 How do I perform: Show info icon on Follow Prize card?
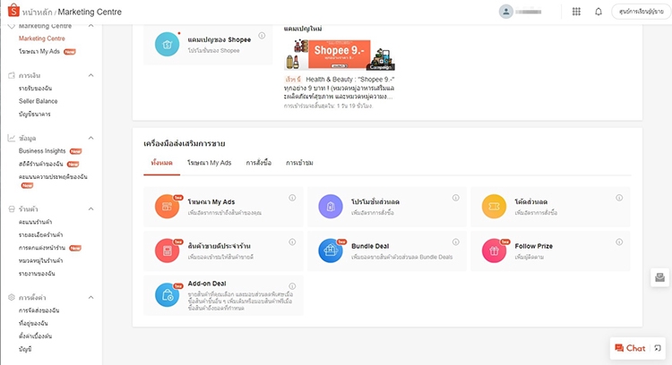click(x=619, y=242)
